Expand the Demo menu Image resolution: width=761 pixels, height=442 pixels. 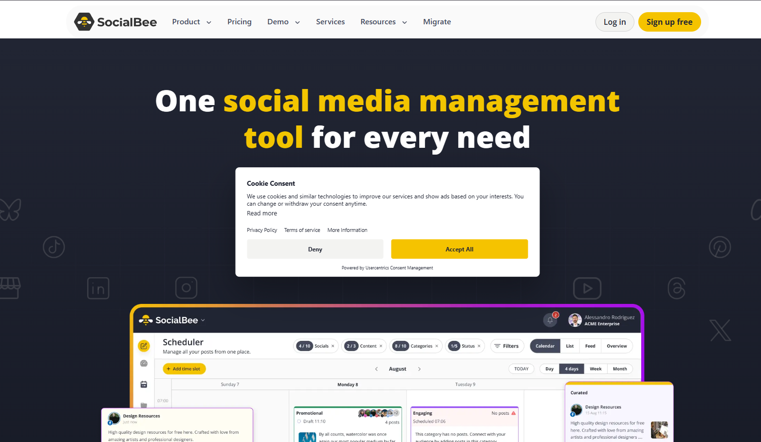tap(284, 22)
